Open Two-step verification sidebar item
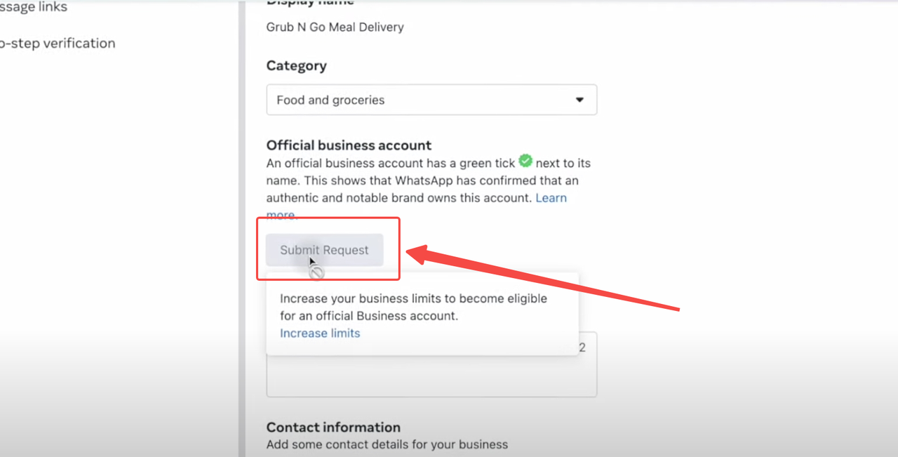 56,44
